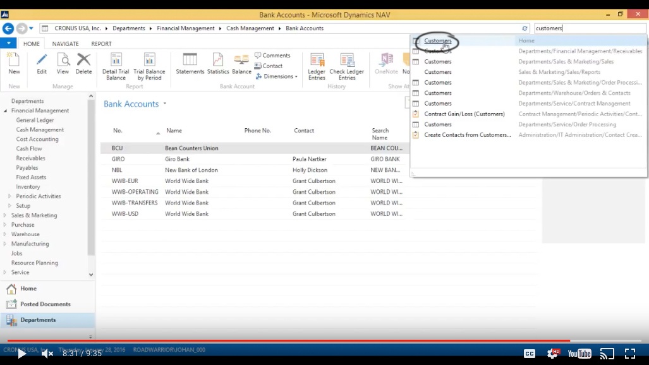Open the blue application menu dropdown
Screen dimensions: 649x365
(8, 43)
